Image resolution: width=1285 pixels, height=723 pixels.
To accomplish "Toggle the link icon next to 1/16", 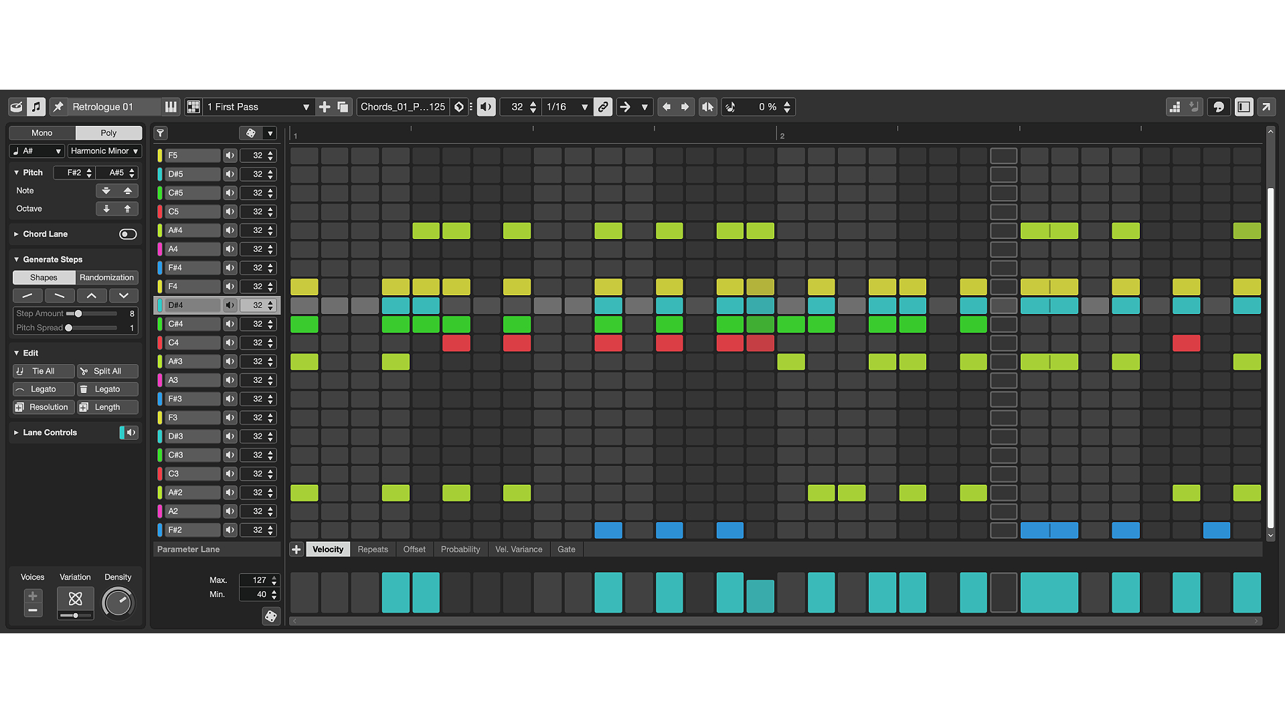I will pyautogui.click(x=603, y=107).
